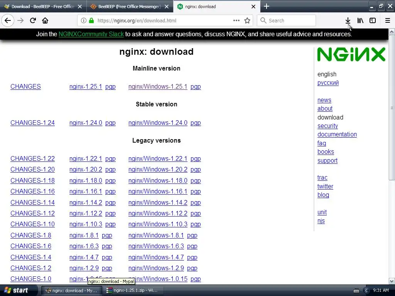Image resolution: width=395 pixels, height=296 pixels.
Task: Click the magnifier icon in the Search box
Action: pyautogui.click(x=263, y=21)
